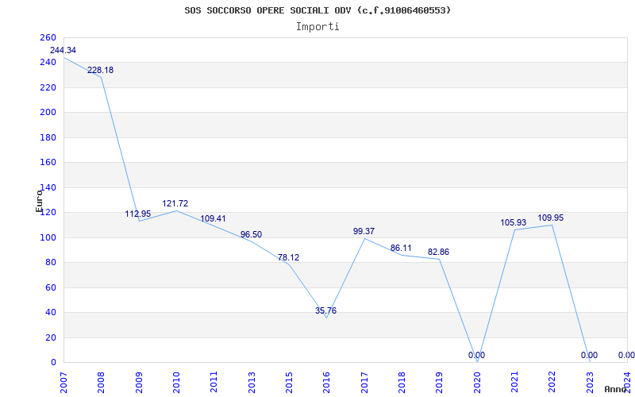Image resolution: width=635 pixels, height=397 pixels.
Task: Click the 112.95 data point label
Action: coord(137,214)
